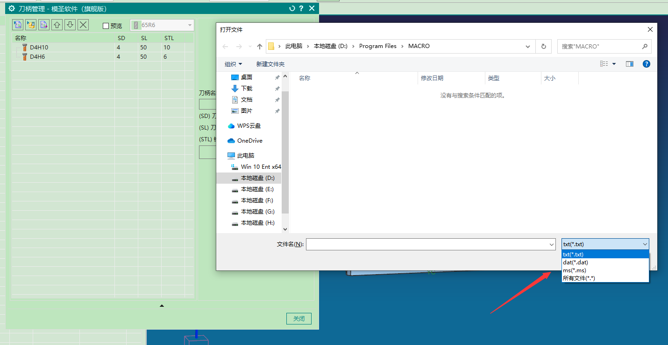The image size is (668, 345).
Task: Select 本地磁盘 (G:) in navigation pane
Action: [x=257, y=212]
